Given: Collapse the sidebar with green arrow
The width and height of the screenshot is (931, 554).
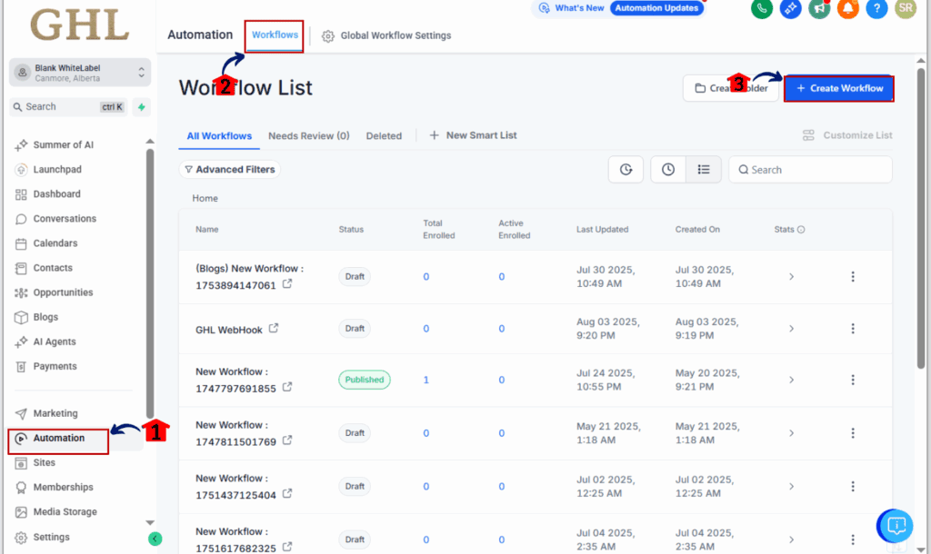Looking at the screenshot, I should pos(155,539).
